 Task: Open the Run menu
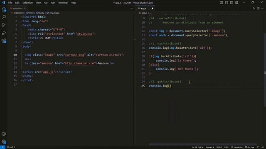pos(53,3)
